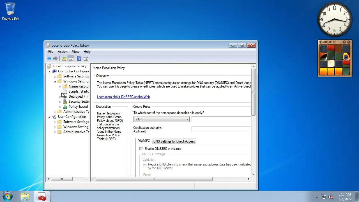The image size is (359, 202).
Task: Click the puzzle gadget solve/shuffle icon
Action: pos(349,42)
